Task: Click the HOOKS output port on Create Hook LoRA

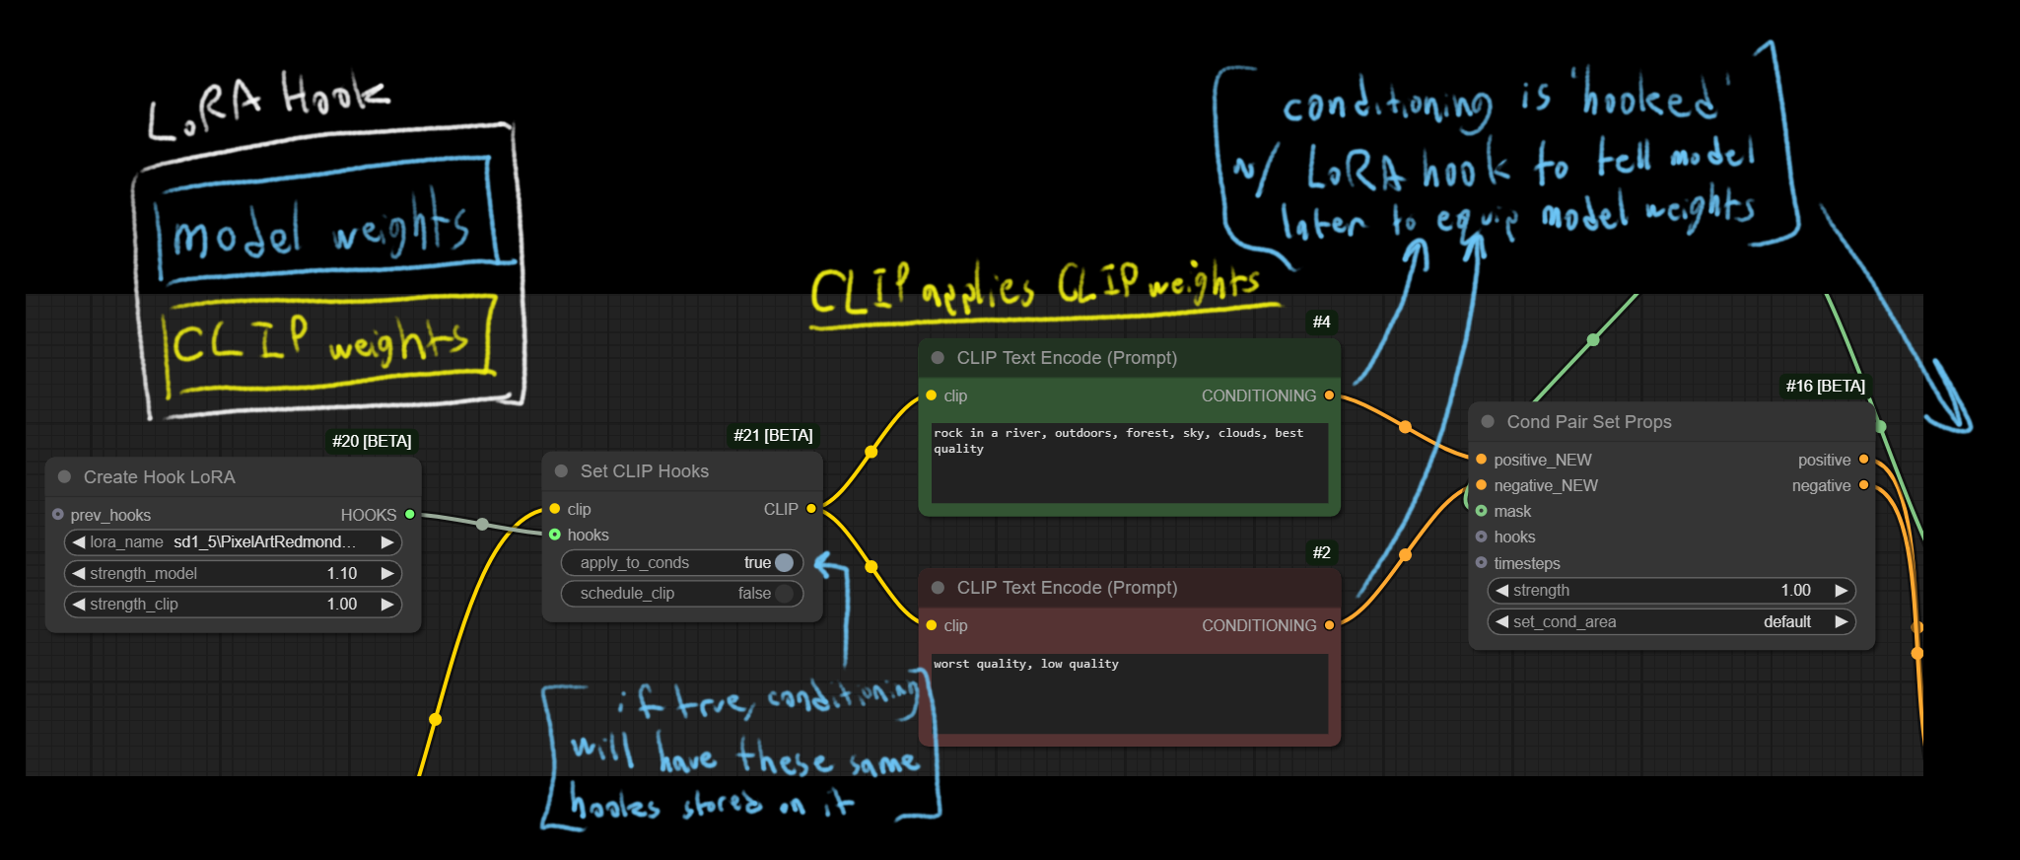Action: [410, 515]
